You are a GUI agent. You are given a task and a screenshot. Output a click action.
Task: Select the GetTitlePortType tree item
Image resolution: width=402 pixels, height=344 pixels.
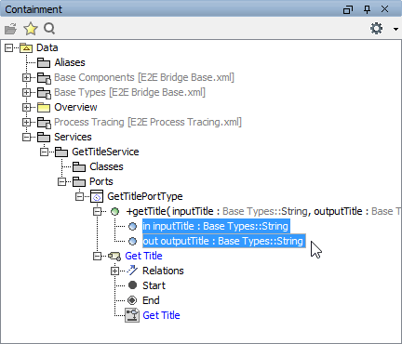coord(145,196)
